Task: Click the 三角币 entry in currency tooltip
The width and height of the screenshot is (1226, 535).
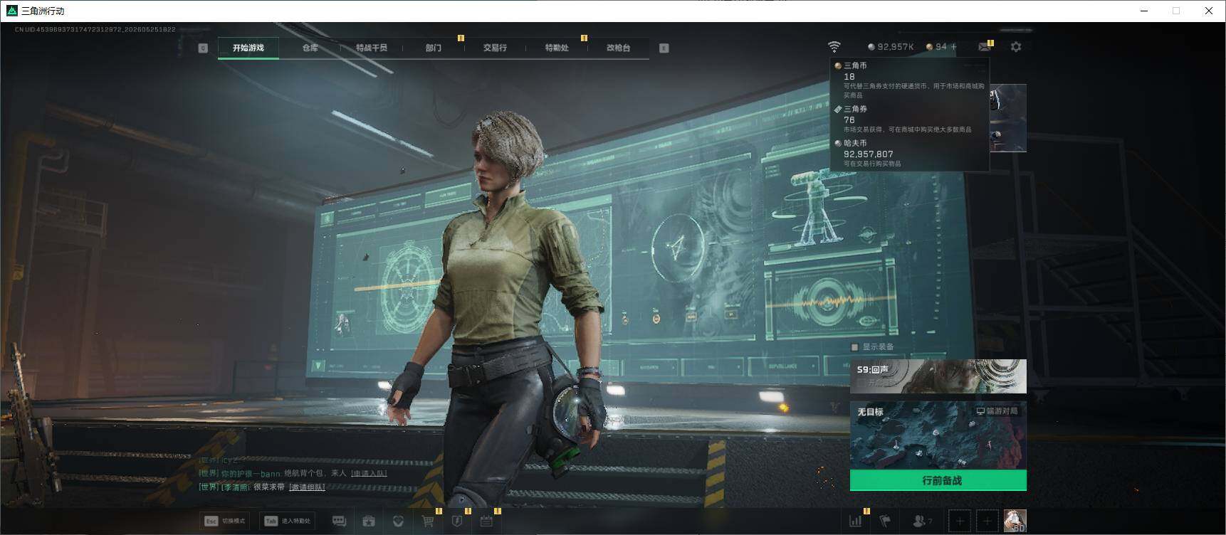Action: (909, 80)
